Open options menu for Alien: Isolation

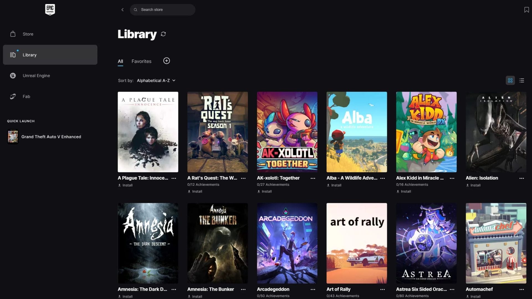521,178
